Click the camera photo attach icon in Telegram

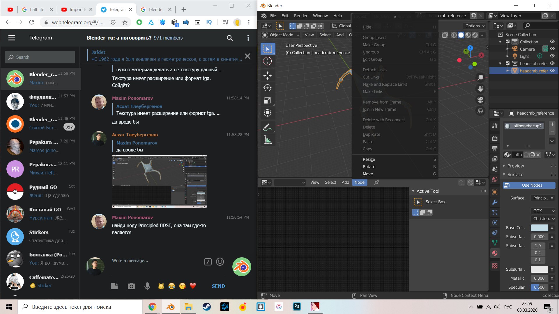click(x=131, y=286)
